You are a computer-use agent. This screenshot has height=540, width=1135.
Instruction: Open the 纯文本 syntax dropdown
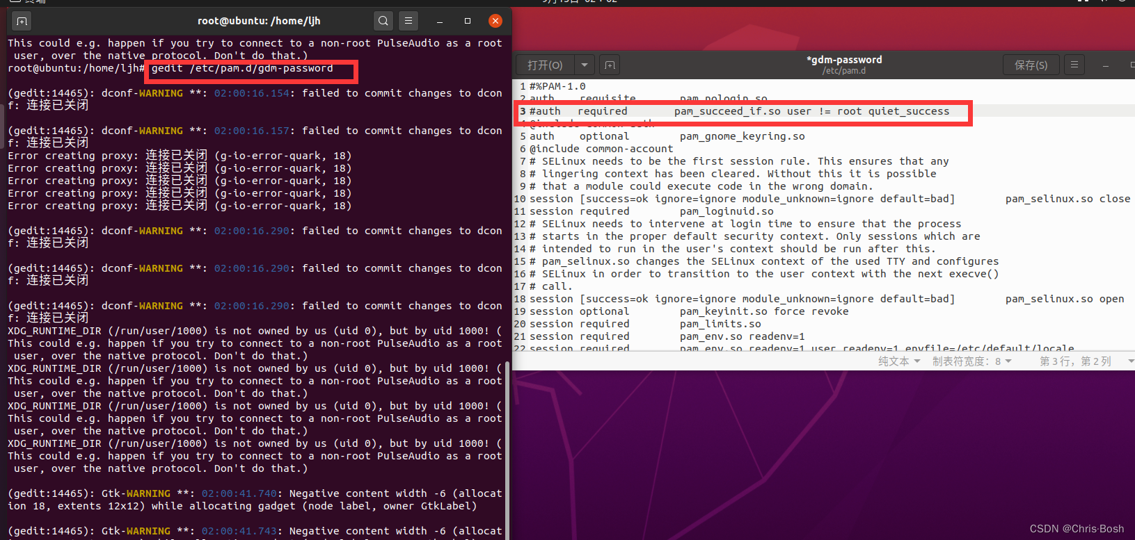pyautogui.click(x=899, y=361)
